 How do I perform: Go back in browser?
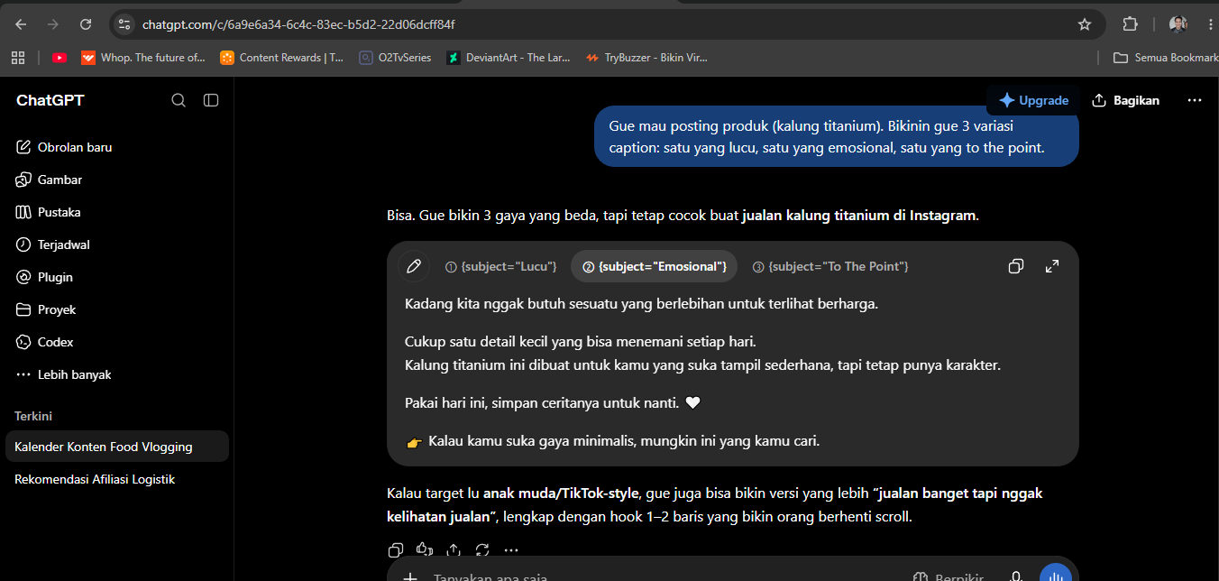[21, 24]
